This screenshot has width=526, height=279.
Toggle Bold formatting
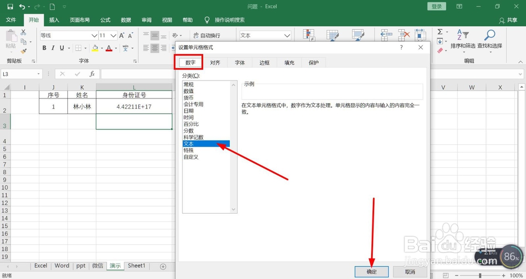click(44, 48)
